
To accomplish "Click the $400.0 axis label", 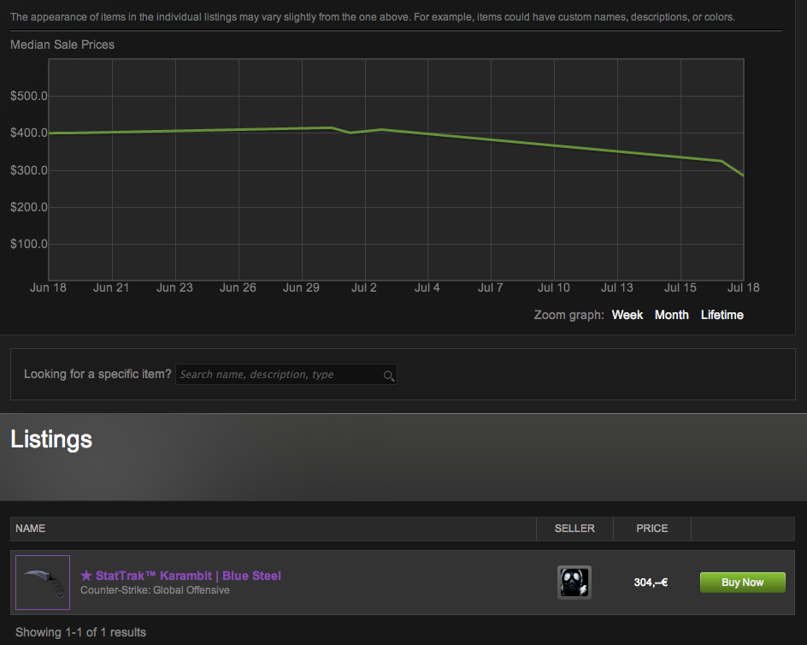I will point(29,133).
